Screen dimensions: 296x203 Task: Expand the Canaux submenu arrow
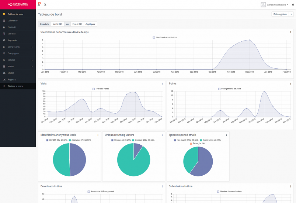point(32,60)
